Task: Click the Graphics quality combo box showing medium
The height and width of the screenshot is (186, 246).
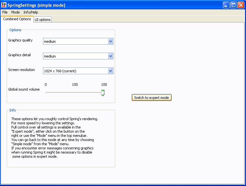Action: 78,41
